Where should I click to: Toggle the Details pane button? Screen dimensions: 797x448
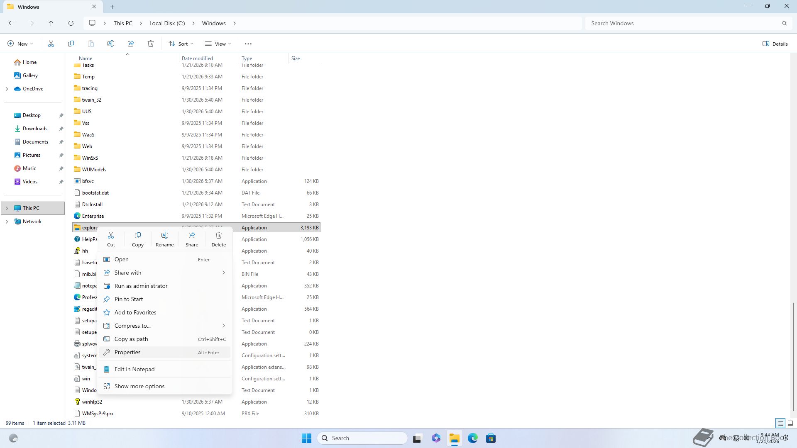[x=775, y=44]
